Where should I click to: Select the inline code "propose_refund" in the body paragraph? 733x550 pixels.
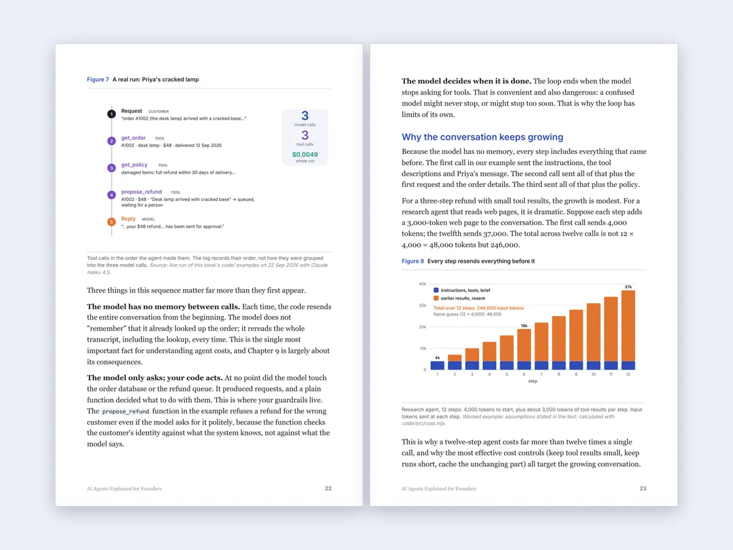click(x=126, y=411)
